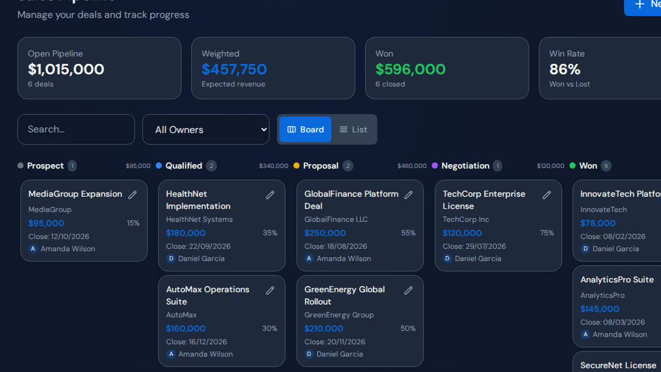Open AutoMax Operations Suite deal title
Image resolution: width=661 pixels, height=372 pixels.
coord(208,295)
